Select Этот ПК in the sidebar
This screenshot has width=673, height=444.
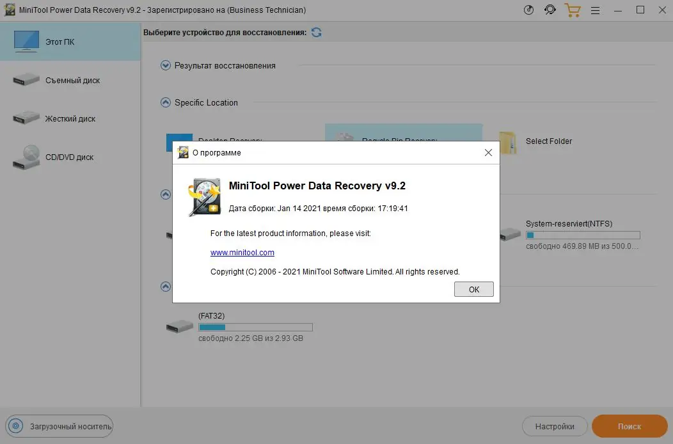(70, 42)
